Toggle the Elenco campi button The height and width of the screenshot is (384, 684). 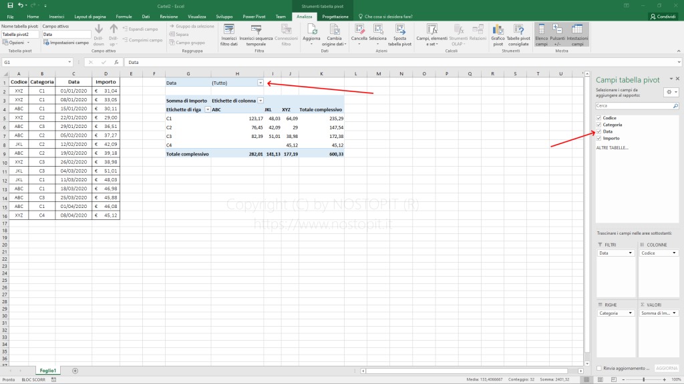coord(541,35)
